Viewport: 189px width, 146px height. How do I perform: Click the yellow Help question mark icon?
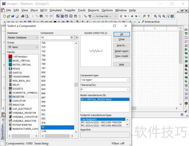click(x=149, y=16)
